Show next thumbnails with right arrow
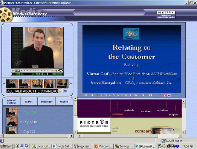197x149 pixels. pos(70,84)
